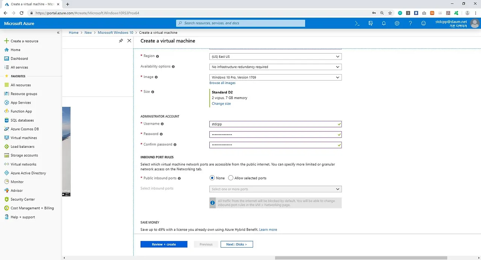This screenshot has width=481, height=260.
Task: Click the Security Center shield icon
Action: 6,199
